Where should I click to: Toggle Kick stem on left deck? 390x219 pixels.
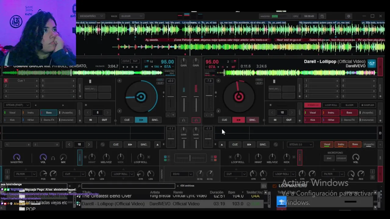pos(12,120)
